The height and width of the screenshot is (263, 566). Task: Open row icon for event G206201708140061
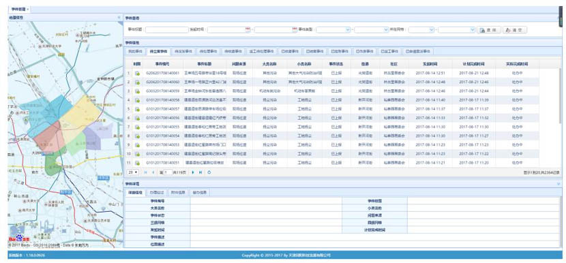(x=137, y=73)
